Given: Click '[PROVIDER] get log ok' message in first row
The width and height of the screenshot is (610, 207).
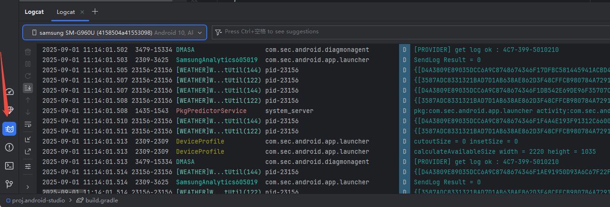Looking at the screenshot, I should [486, 50].
